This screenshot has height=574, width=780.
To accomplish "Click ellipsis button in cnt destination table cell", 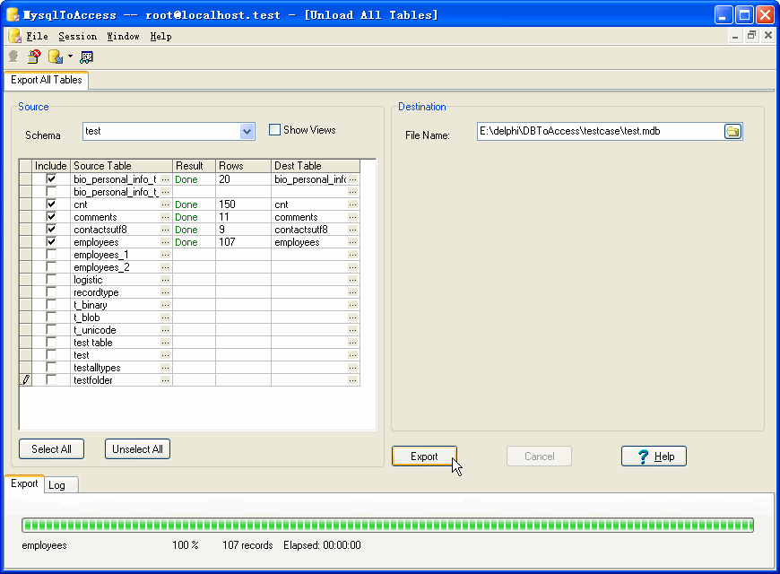I will pos(352,204).
